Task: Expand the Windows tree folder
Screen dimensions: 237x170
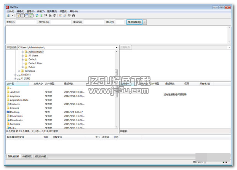Action: (19, 71)
